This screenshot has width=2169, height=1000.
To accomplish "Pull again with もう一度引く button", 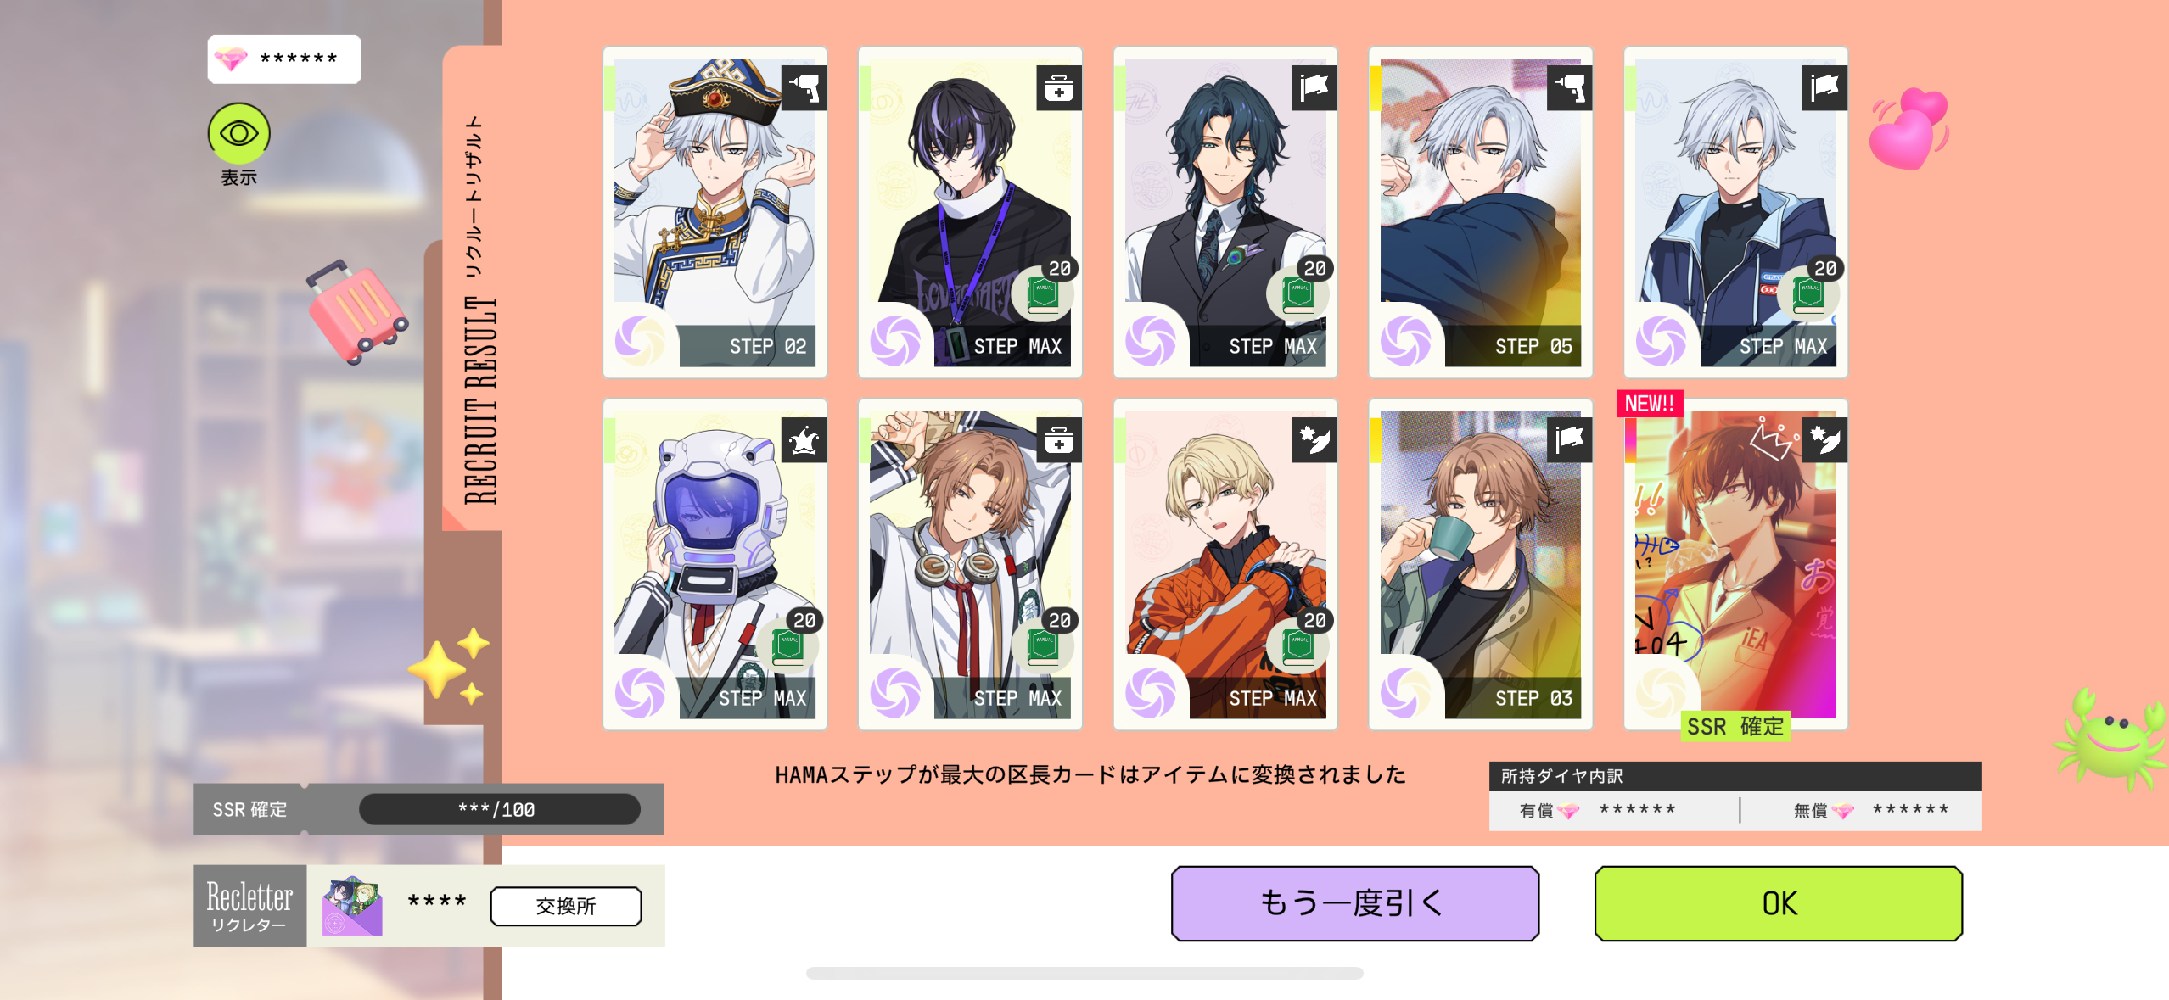I will point(1354,903).
